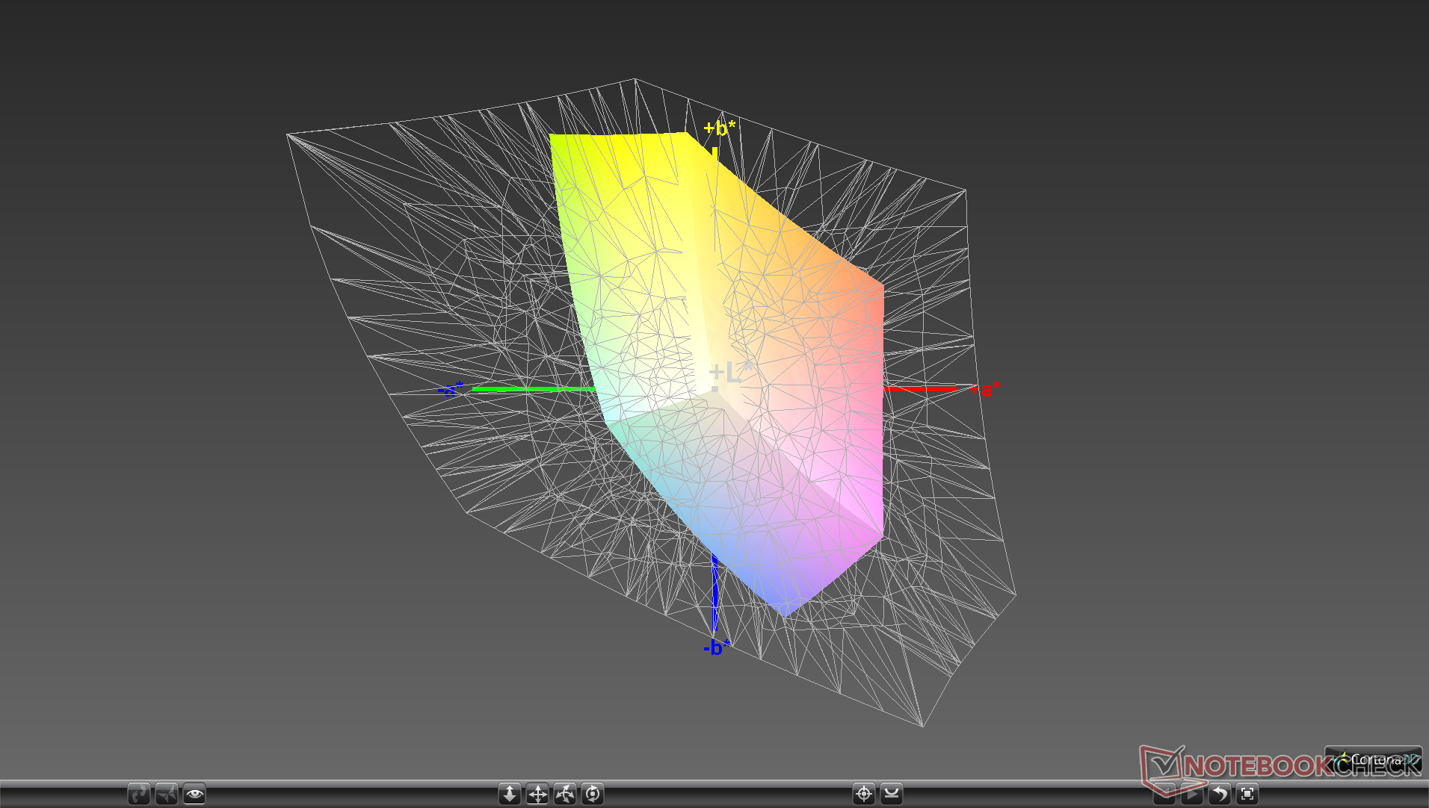Select the Fly navigation mode button

point(167,794)
